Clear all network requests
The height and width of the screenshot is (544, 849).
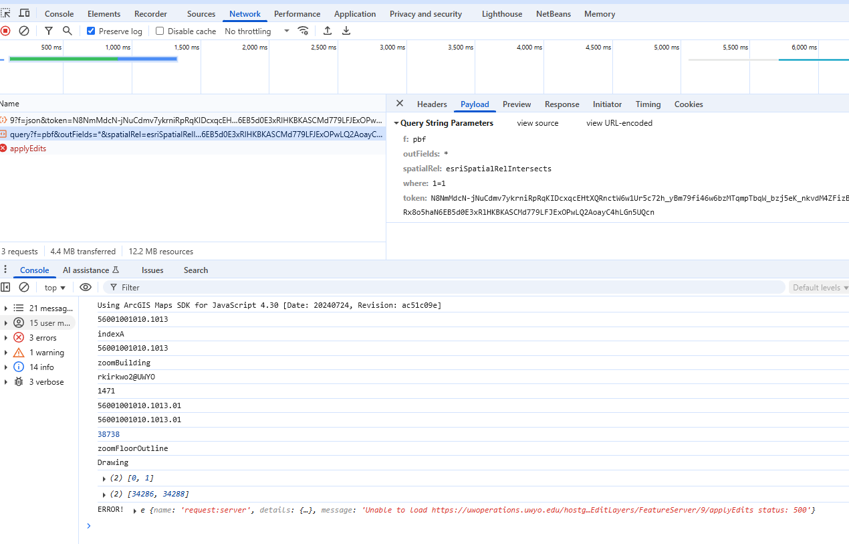pyautogui.click(x=24, y=31)
